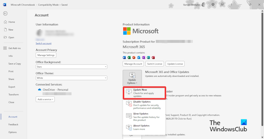This screenshot has height=139, width=264.
Task: Click the Microsoft 365 product name text
Action: point(134,47)
